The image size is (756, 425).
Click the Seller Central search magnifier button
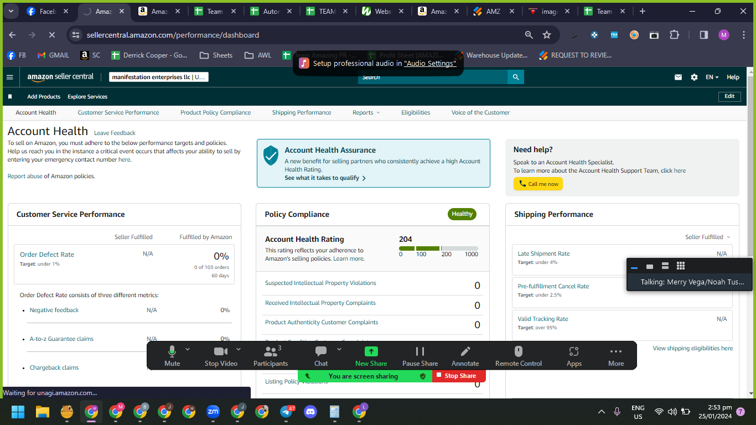[516, 77]
